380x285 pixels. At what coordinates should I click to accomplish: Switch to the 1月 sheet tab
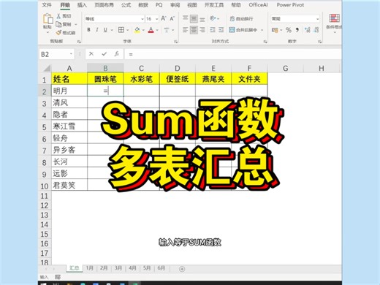(89, 268)
